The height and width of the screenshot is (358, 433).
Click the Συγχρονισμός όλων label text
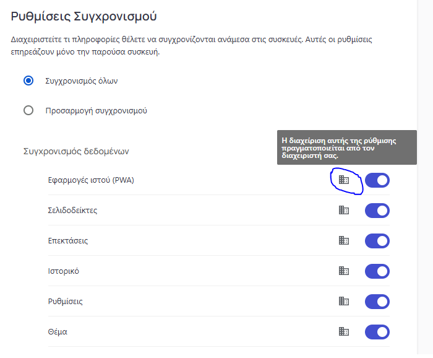pos(82,81)
